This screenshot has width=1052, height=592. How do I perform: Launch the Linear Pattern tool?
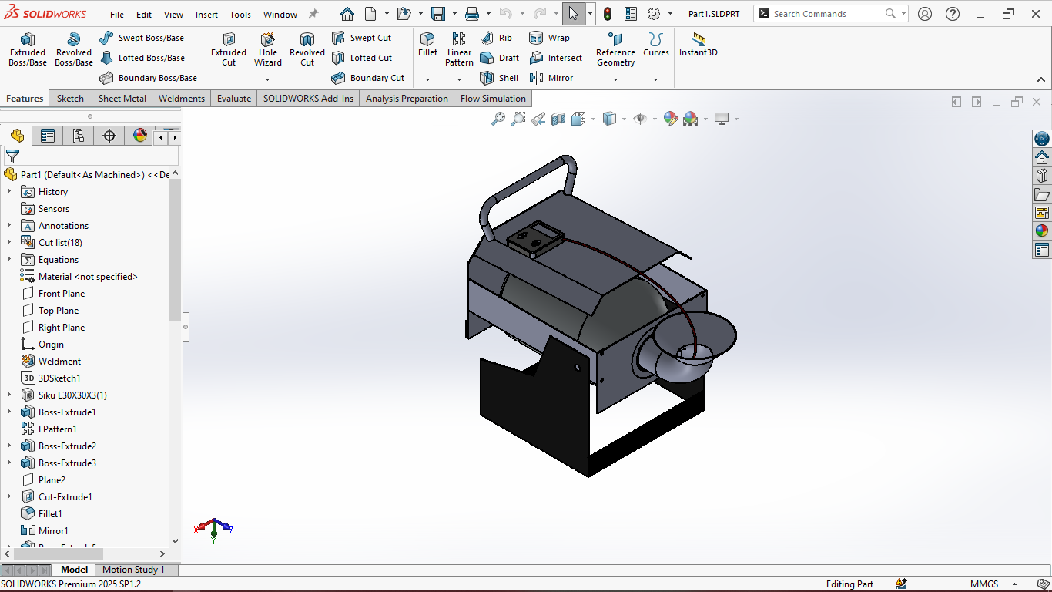[x=459, y=50]
